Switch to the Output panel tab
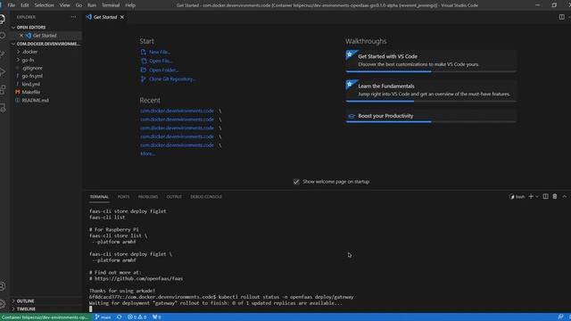This screenshot has width=571, height=321. point(174,196)
